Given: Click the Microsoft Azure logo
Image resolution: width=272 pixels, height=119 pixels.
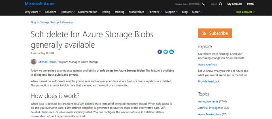Looking at the screenshot, I should click(x=39, y=4).
